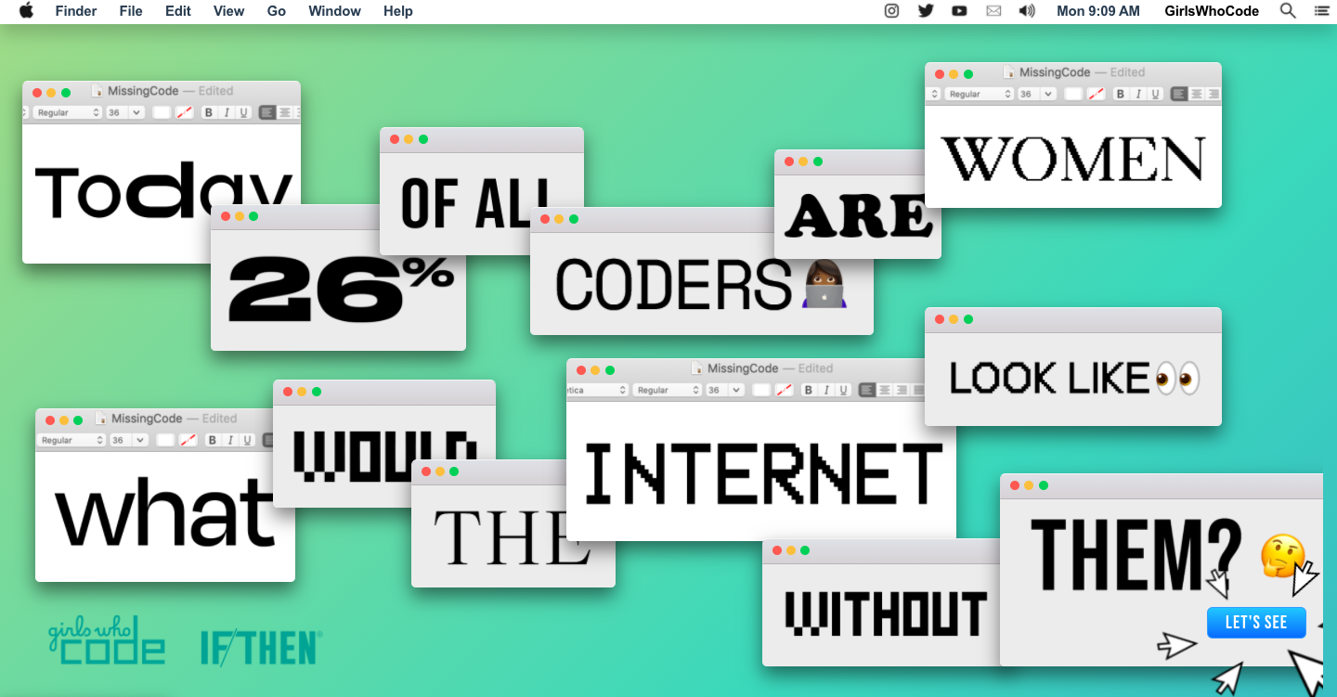
Task: Toggle Underline in the WOMEN window toolbar
Action: pyautogui.click(x=1155, y=94)
